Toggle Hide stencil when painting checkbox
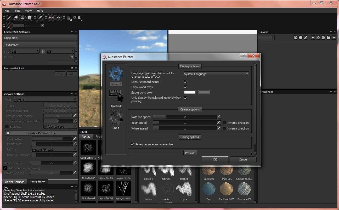The image size is (339, 210). point(5,168)
